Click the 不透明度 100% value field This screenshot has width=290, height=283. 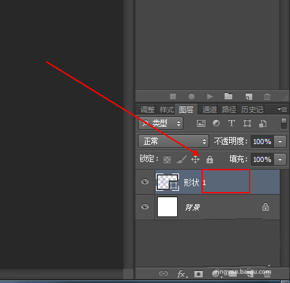pos(262,141)
